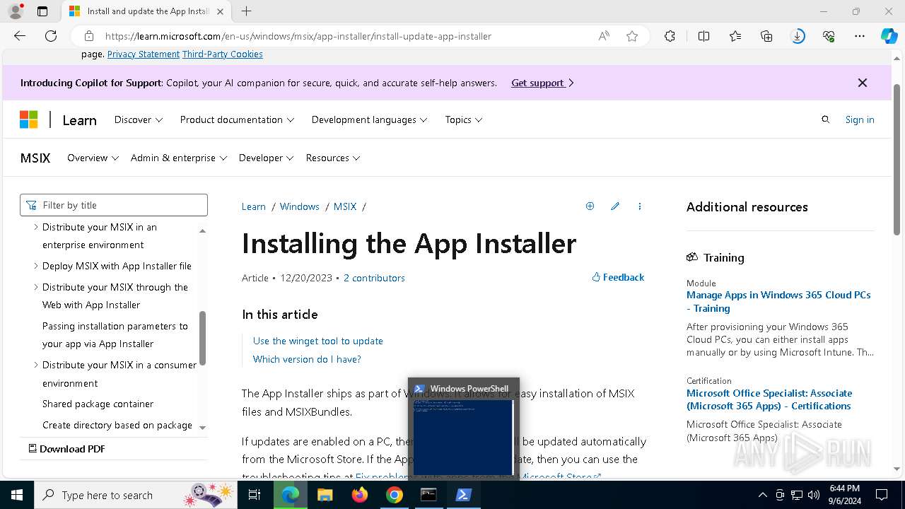
Task: Click the browser address bar URL
Action: click(x=298, y=36)
